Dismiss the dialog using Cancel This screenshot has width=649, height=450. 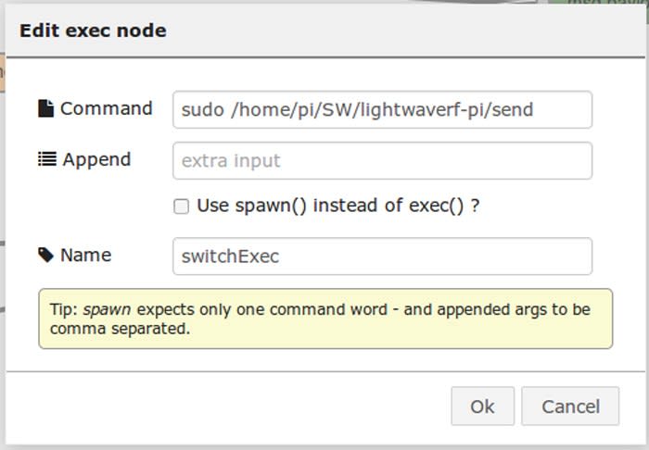(570, 406)
